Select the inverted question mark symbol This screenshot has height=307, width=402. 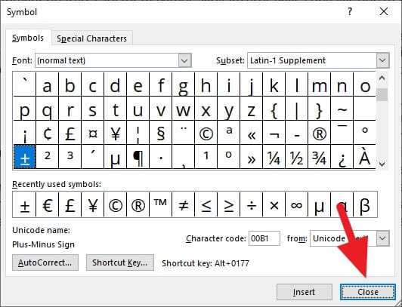pos(342,157)
